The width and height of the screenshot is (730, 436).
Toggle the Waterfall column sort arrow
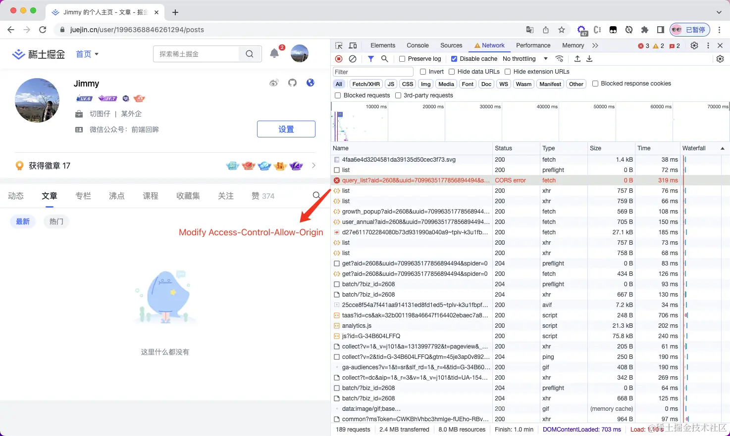[723, 148]
